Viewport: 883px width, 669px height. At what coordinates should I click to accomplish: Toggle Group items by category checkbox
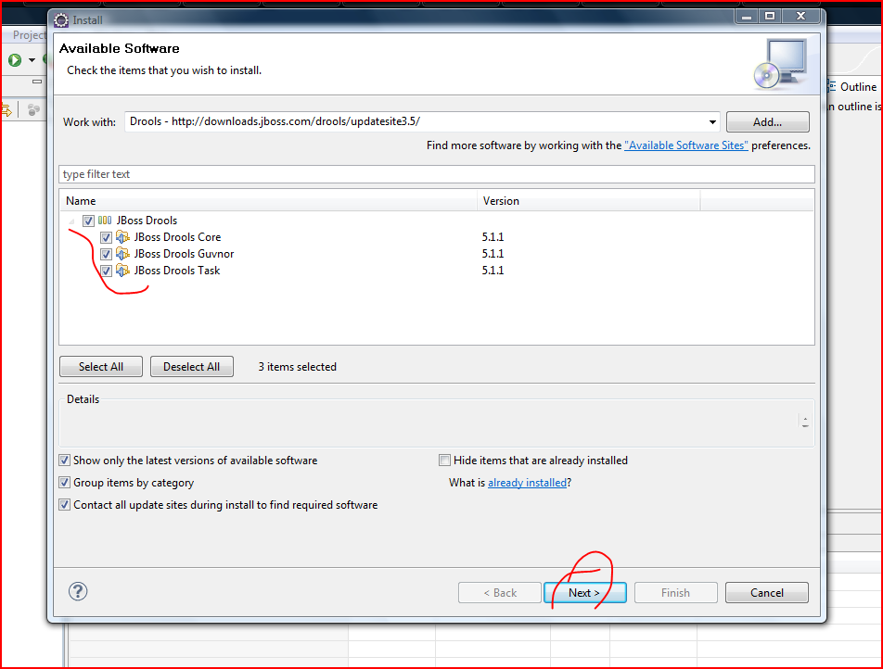[65, 483]
